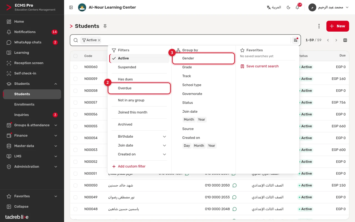Click Add custom filter
Image resolution: width=355 pixels, height=222 pixels.
pyautogui.click(x=129, y=167)
